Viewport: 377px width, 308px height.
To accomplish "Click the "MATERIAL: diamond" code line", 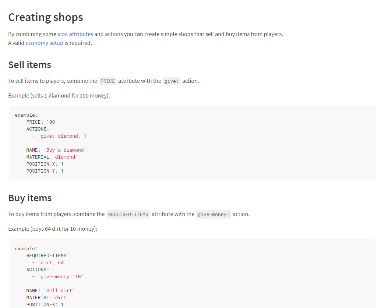I will point(50,157).
